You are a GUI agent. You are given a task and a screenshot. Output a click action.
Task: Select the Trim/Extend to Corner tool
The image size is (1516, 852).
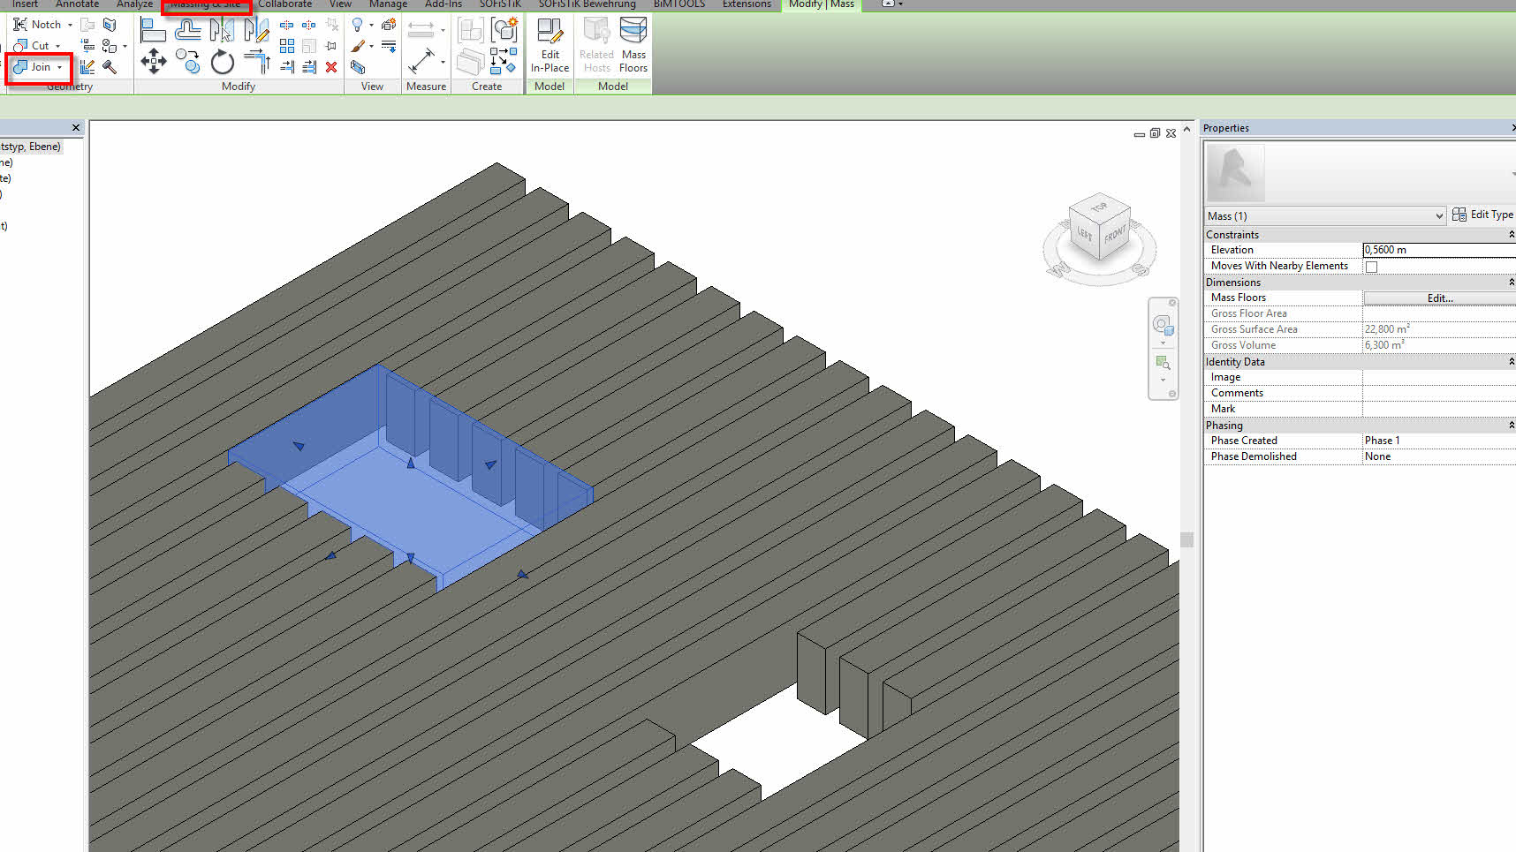[257, 62]
